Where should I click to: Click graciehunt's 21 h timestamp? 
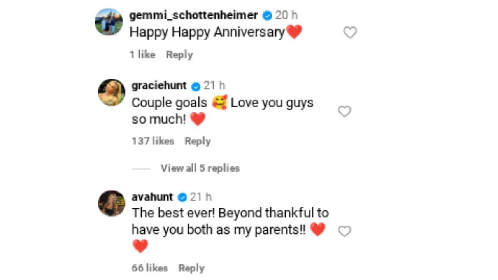click(214, 86)
